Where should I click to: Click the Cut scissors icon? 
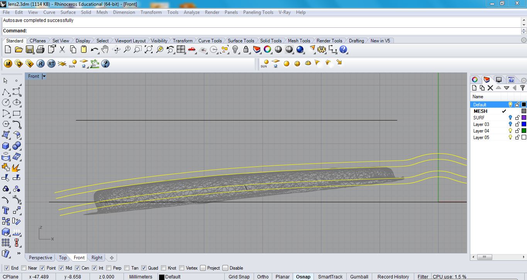pos(62,49)
